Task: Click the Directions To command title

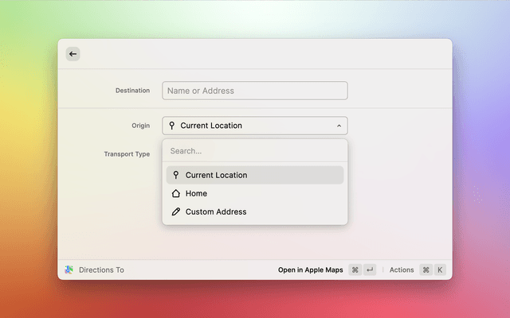Action: point(101,270)
